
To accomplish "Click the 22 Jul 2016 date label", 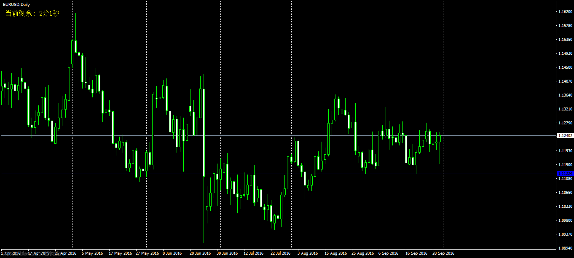I will pyautogui.click(x=281, y=254).
